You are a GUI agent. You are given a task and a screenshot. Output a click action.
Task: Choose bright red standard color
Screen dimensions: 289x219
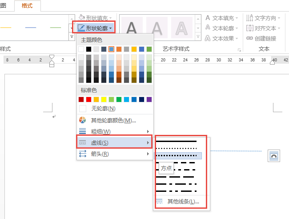tap(88, 99)
